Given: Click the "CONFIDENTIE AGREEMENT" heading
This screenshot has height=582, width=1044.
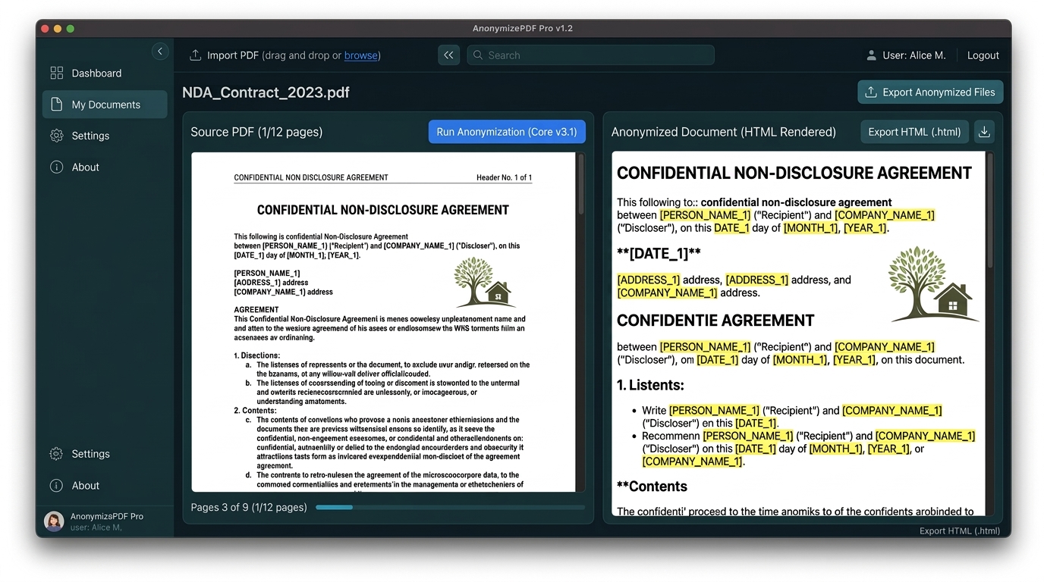Looking at the screenshot, I should point(715,321).
